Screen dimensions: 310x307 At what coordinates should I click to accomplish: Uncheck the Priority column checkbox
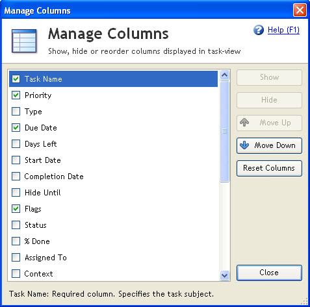(16, 95)
